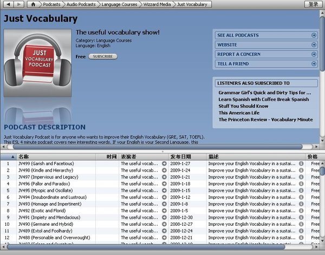The width and height of the screenshot is (325, 255).
Task: Click the episode list vertical scrollbar thumb
Action: click(x=322, y=171)
